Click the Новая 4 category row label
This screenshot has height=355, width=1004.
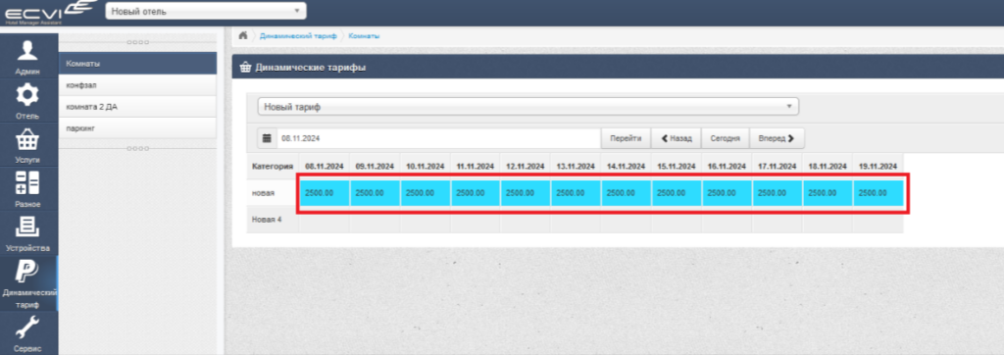pos(267,220)
